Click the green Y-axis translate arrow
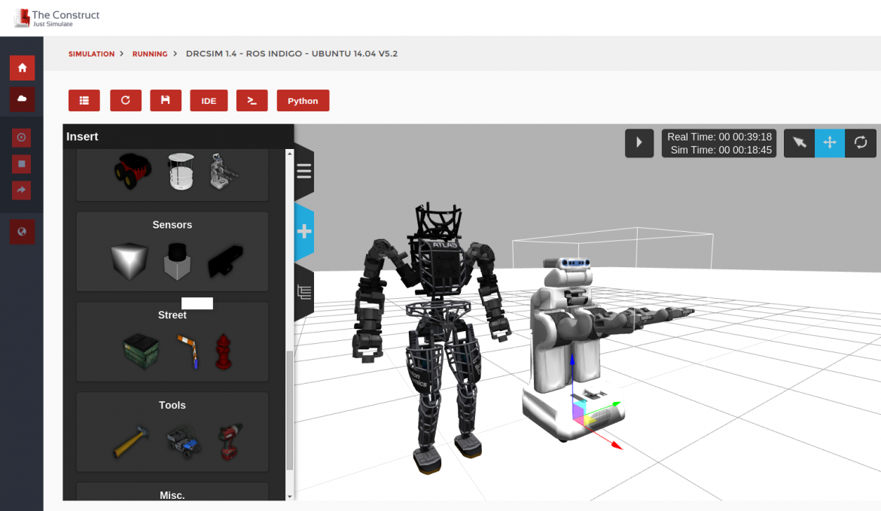Viewport: 881px width, 511px height. pyautogui.click(x=617, y=403)
